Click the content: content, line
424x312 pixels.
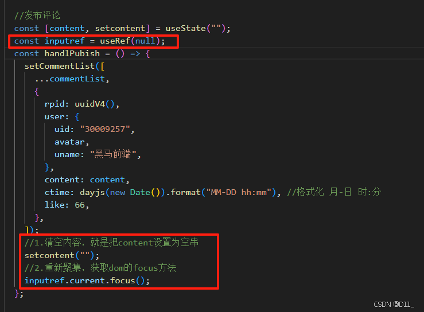(87, 180)
